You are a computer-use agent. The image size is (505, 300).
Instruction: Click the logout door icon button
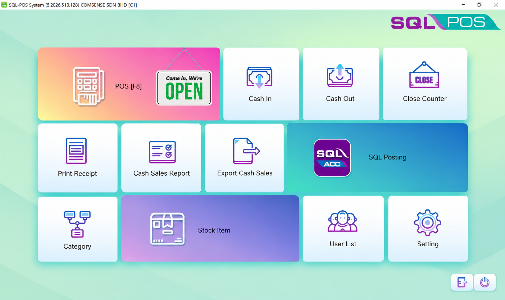462,282
